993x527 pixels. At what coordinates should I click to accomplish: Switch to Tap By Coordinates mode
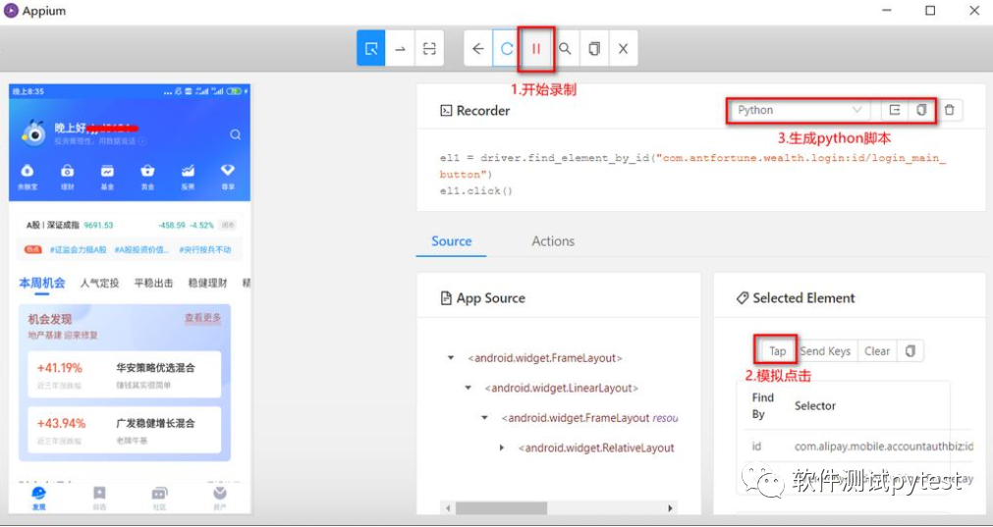(x=429, y=48)
